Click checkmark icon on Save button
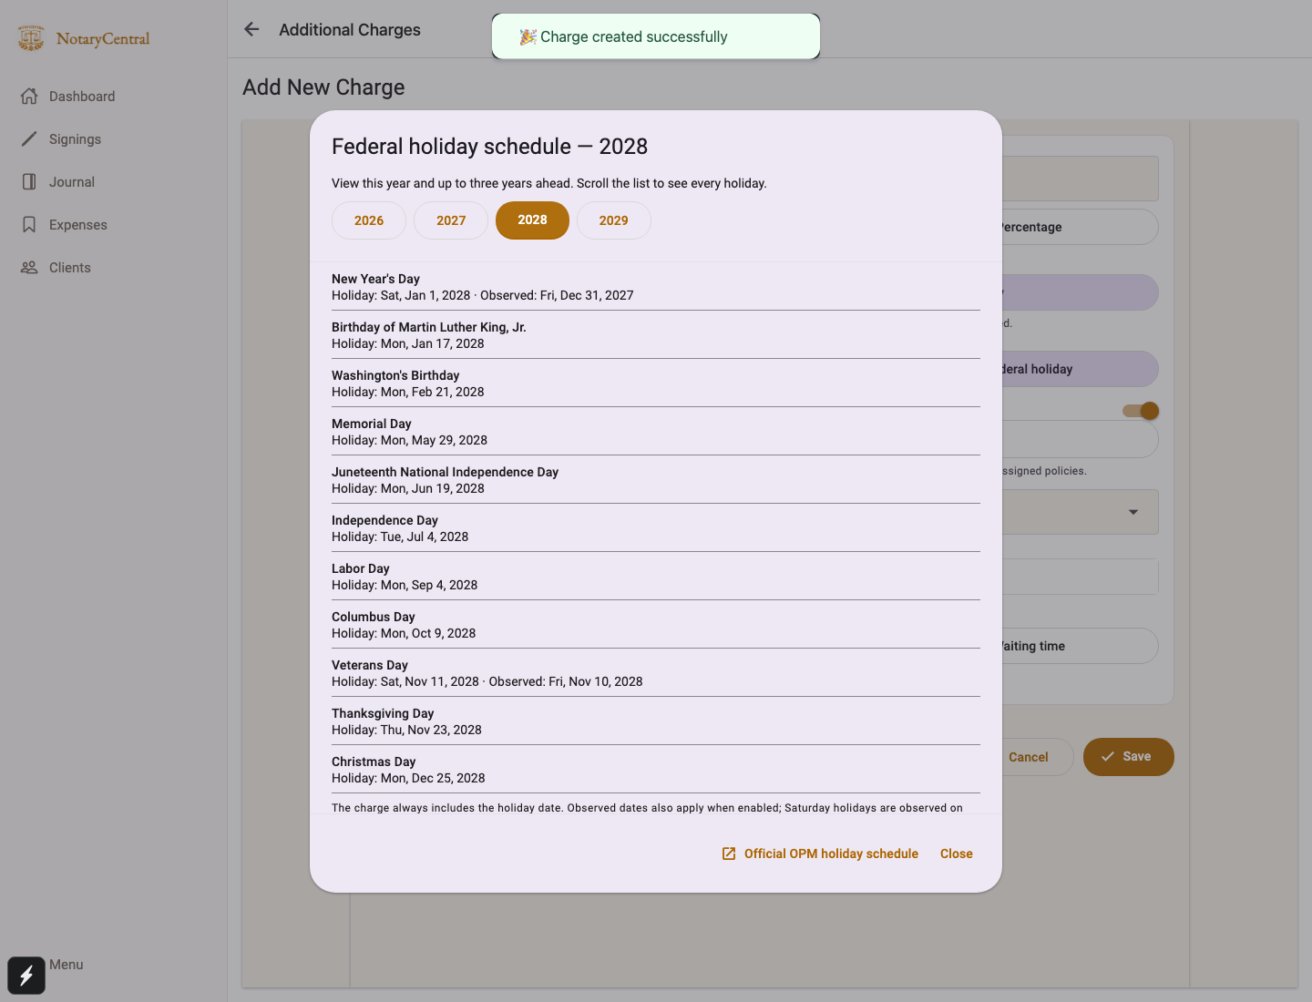Viewport: 1312px width, 1002px height. pyautogui.click(x=1108, y=757)
